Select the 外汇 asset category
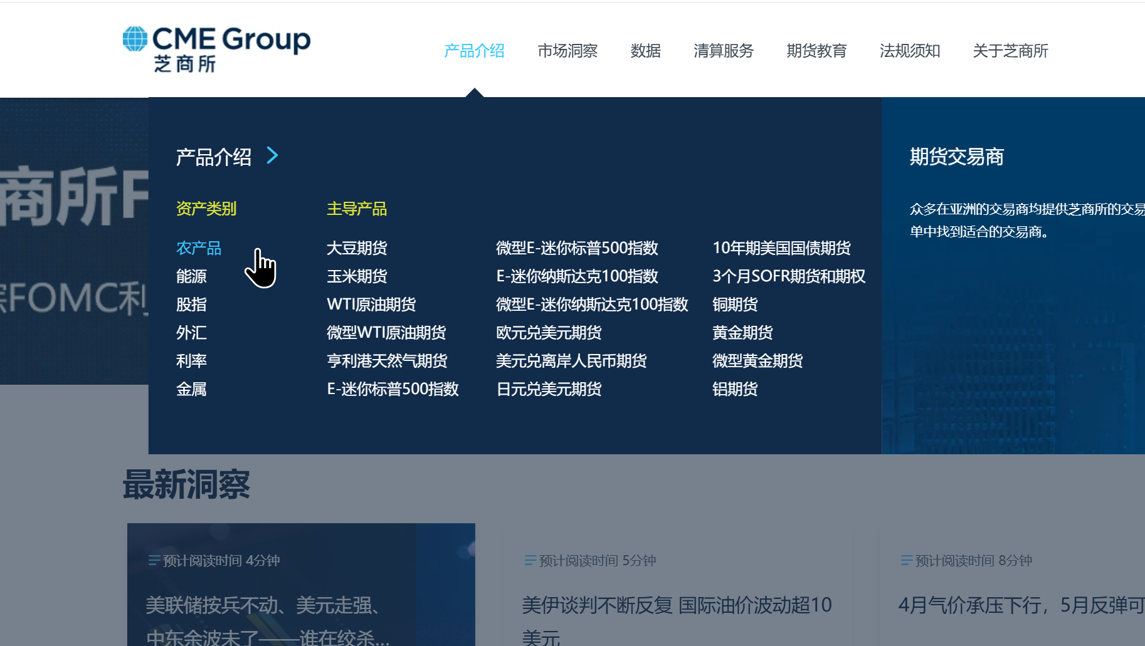This screenshot has width=1145, height=646. tap(191, 333)
